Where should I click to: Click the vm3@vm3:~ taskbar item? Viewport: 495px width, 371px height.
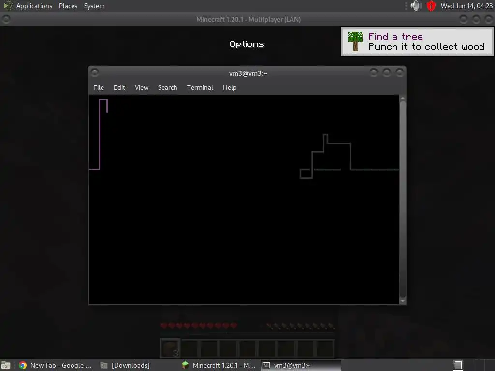pos(301,365)
